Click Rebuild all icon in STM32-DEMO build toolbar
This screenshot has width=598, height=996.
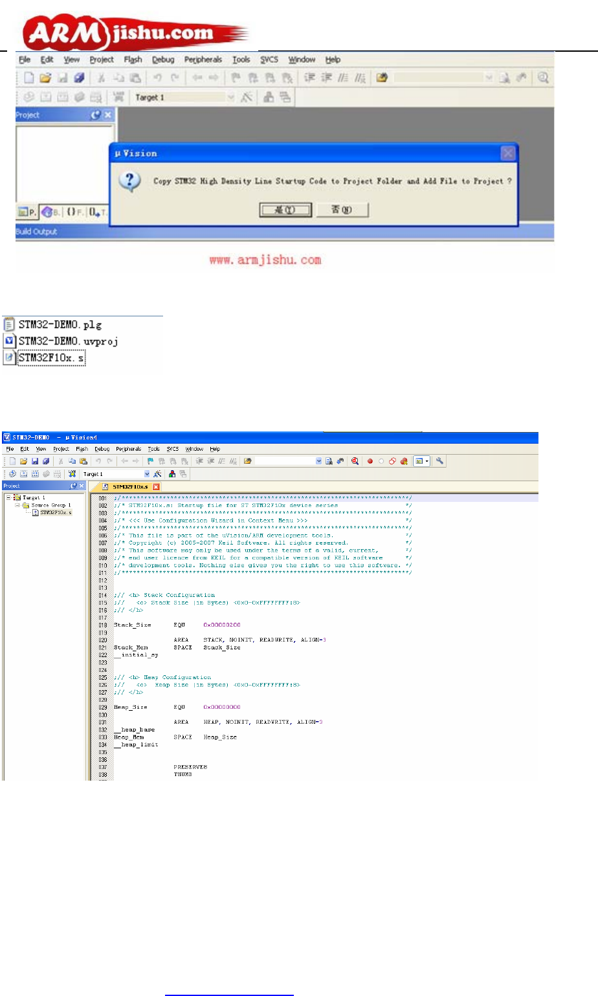coord(34,474)
